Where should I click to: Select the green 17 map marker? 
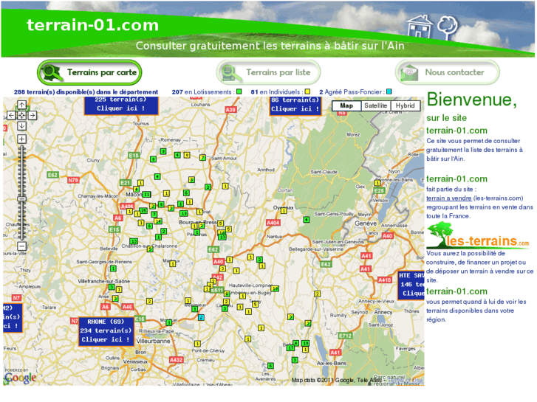[291, 347]
